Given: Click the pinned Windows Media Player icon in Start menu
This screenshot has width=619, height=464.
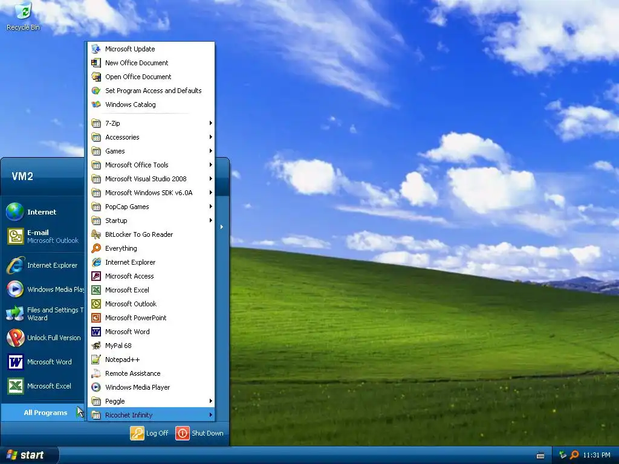Looking at the screenshot, I should (x=15, y=289).
